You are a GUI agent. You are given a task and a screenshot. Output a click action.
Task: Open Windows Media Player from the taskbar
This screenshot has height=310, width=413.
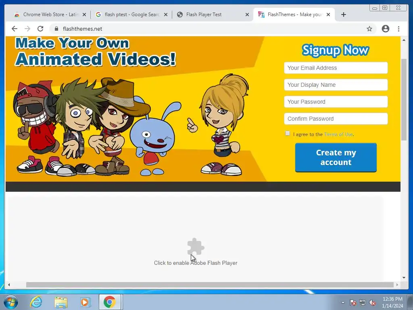coord(85,302)
